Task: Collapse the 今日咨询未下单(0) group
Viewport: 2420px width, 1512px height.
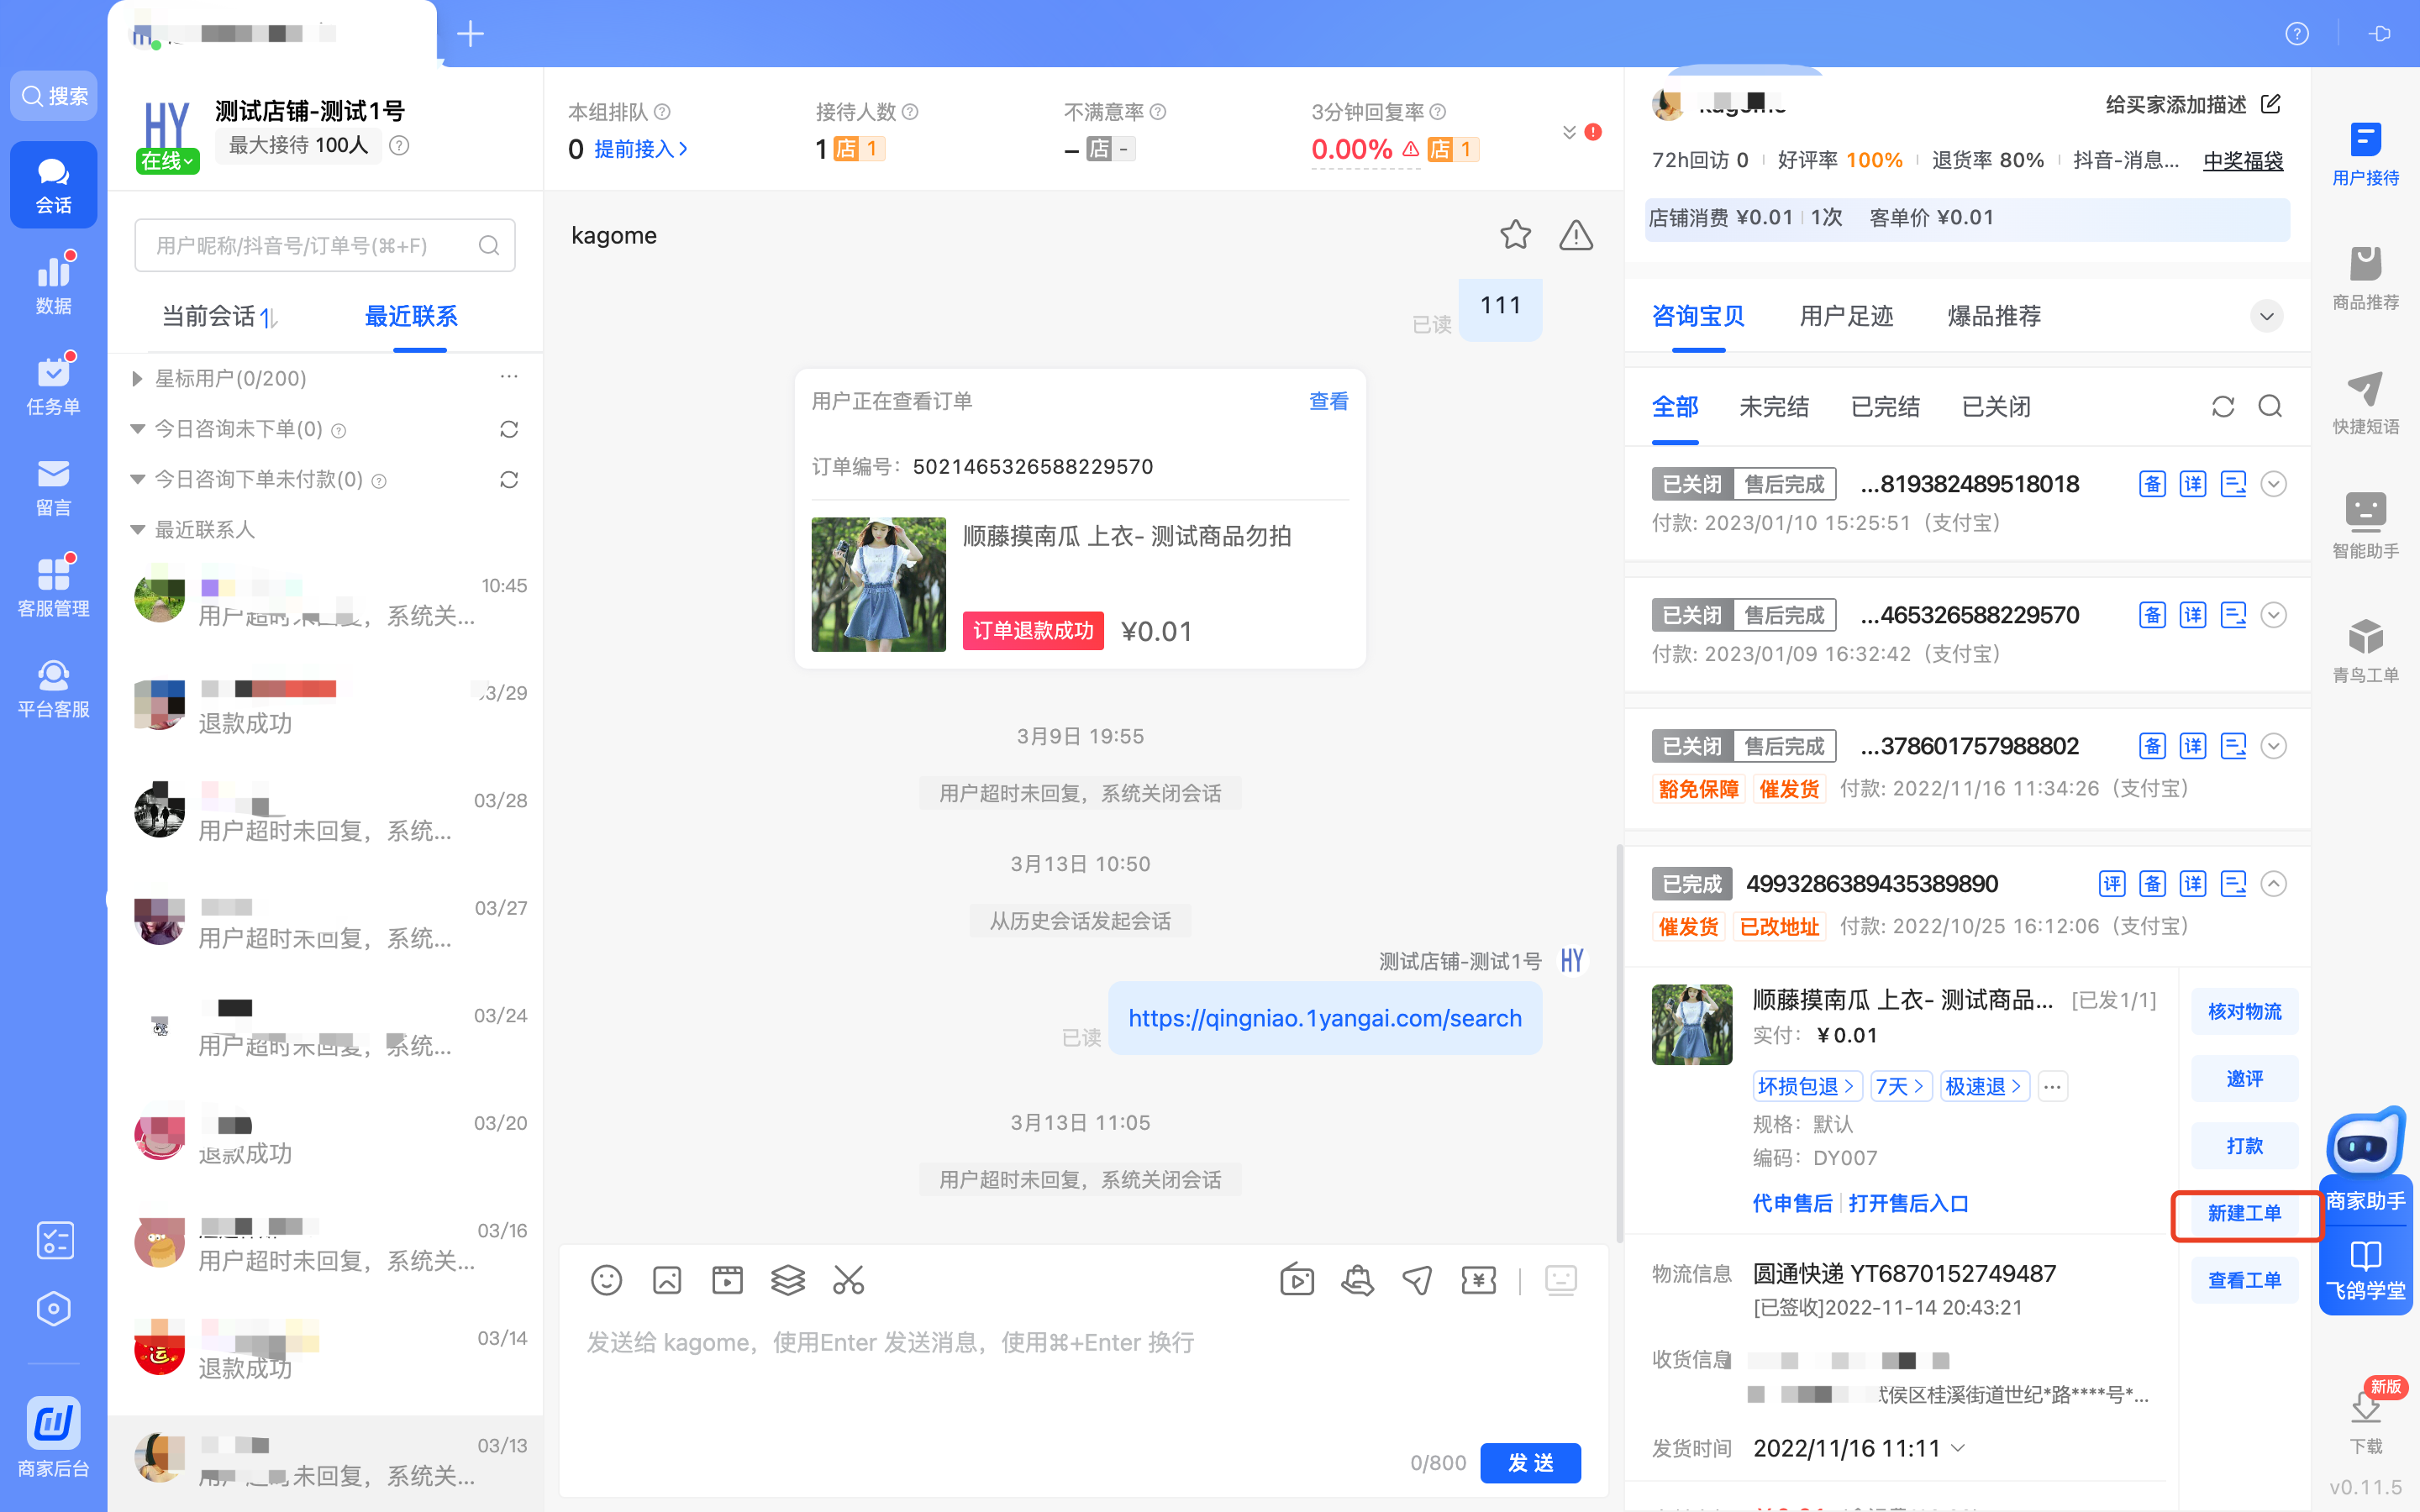Action: [x=137, y=429]
